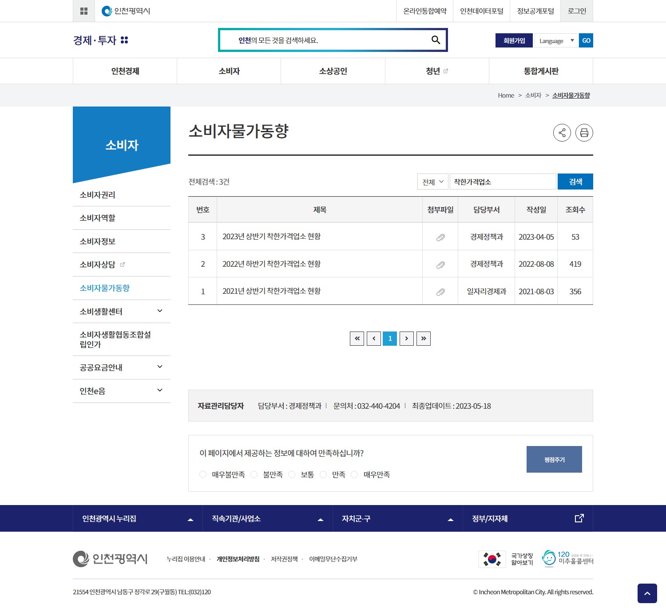Open the 청년 main menu link

click(x=437, y=71)
